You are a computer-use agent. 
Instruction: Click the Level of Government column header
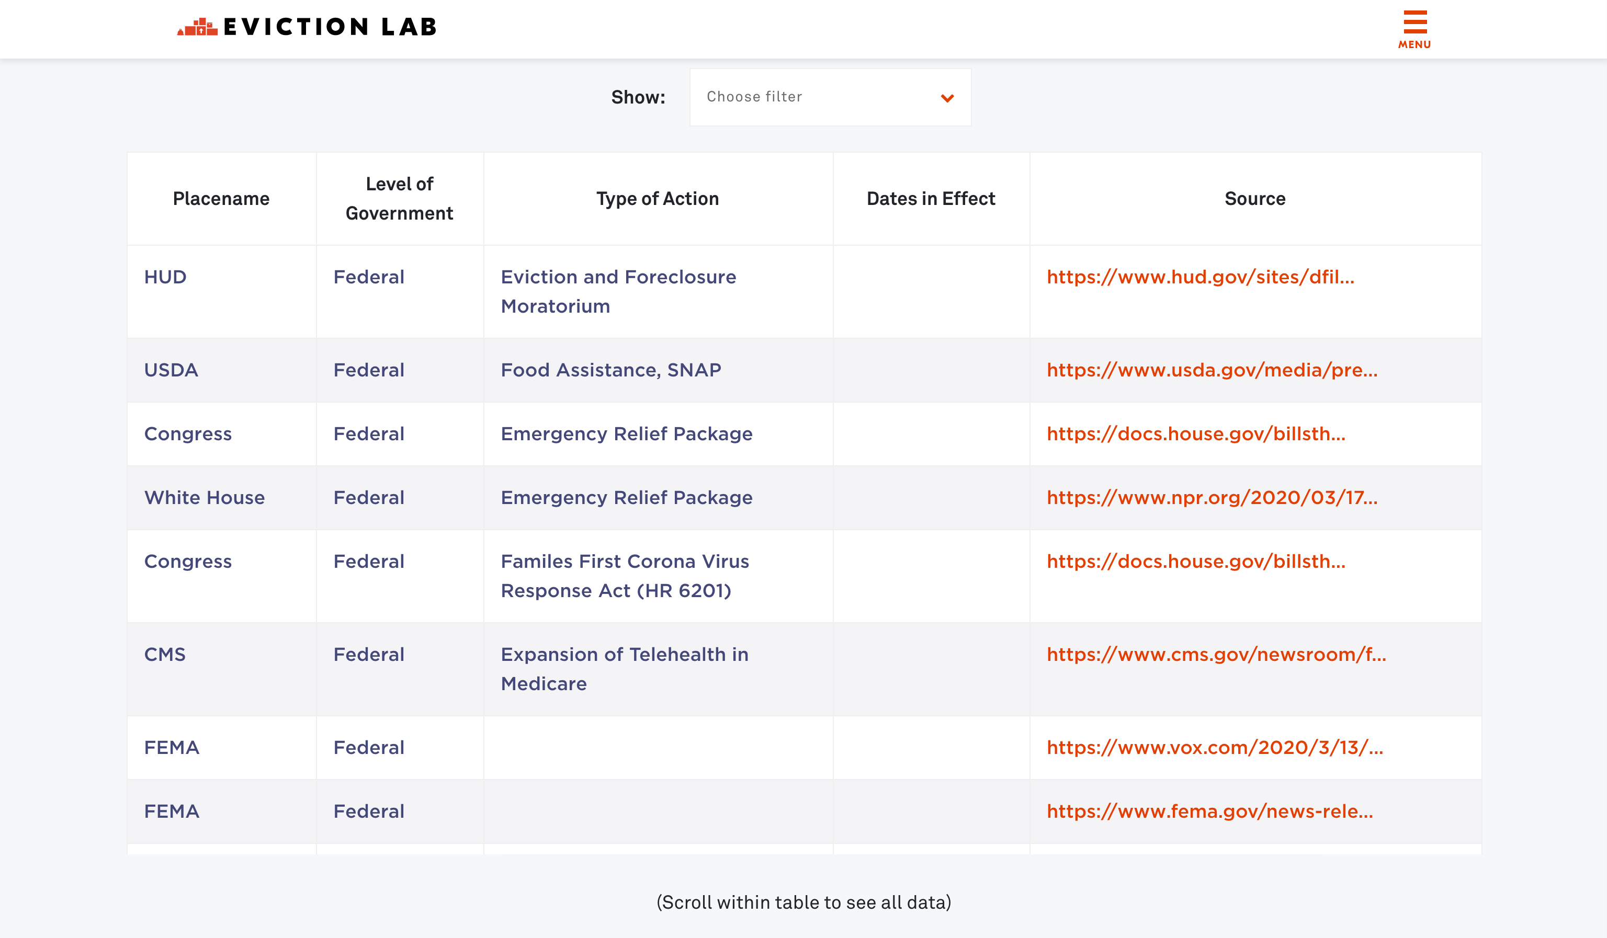click(x=399, y=199)
